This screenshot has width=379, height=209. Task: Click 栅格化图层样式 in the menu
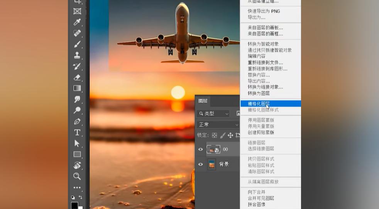coord(263,110)
